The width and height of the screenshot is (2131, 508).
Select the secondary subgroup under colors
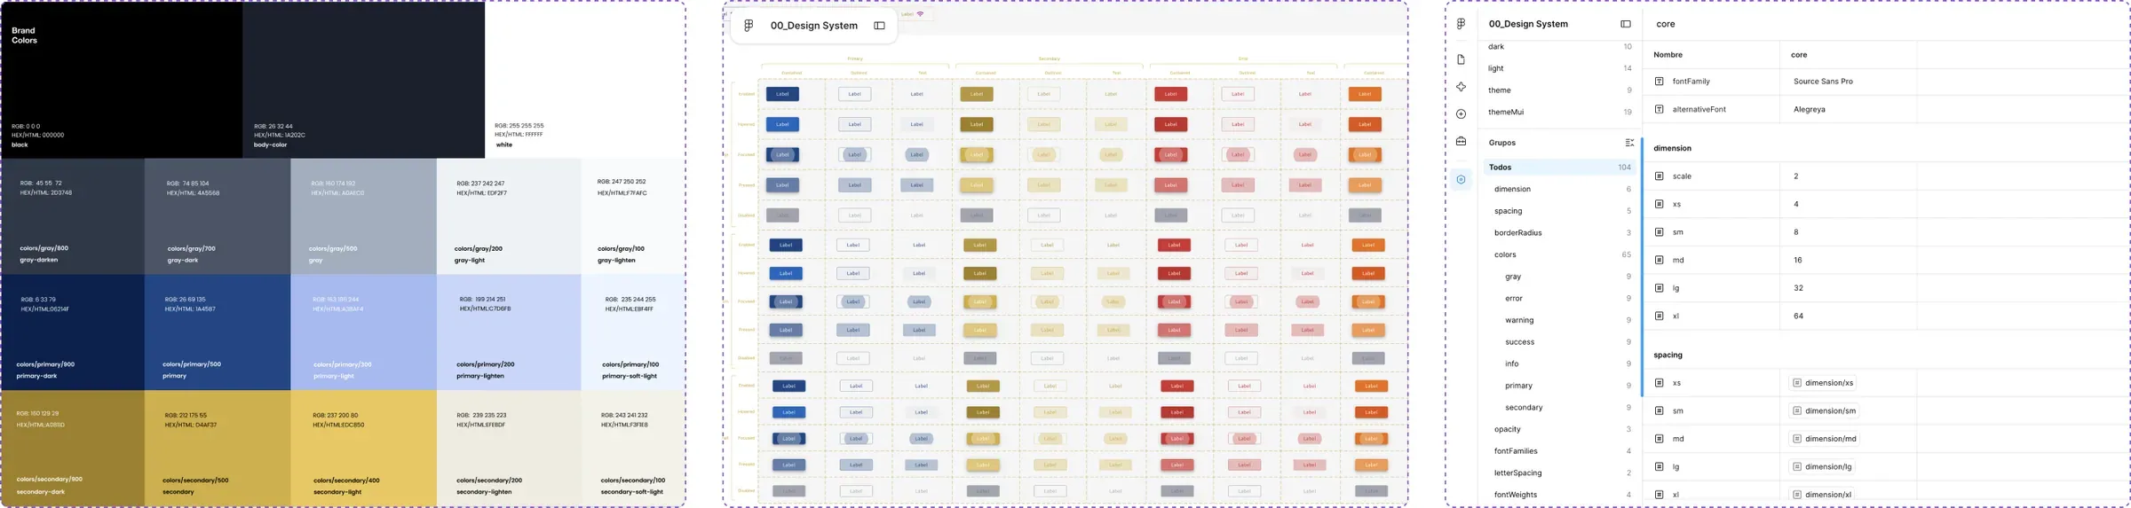pyautogui.click(x=1560, y=408)
